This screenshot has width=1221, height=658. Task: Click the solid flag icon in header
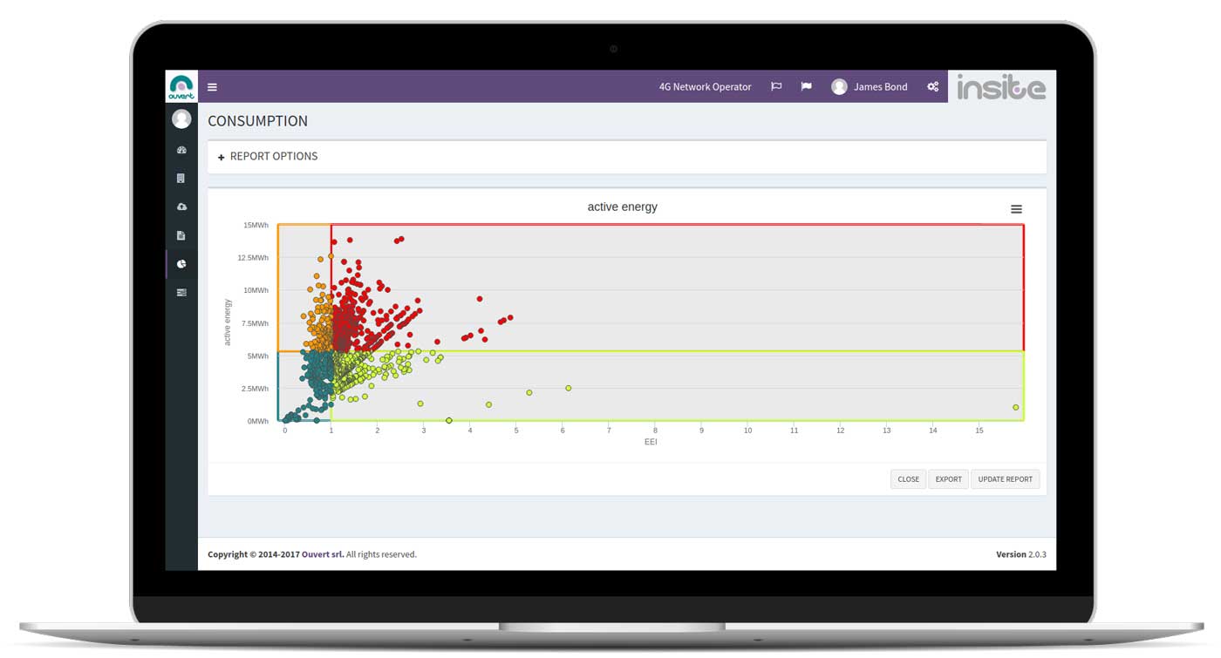pos(807,87)
